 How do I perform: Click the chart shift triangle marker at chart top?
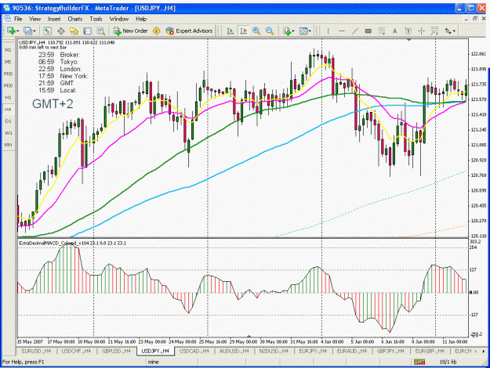[409, 40]
